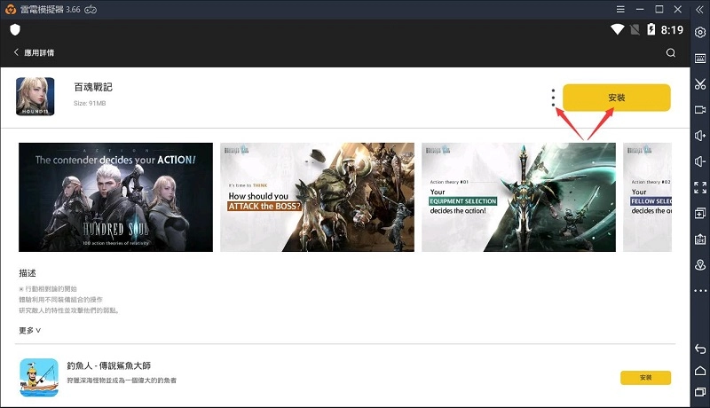Open emulator settings gear in sidebar
Screen dimensions: 710x408
pos(700,33)
